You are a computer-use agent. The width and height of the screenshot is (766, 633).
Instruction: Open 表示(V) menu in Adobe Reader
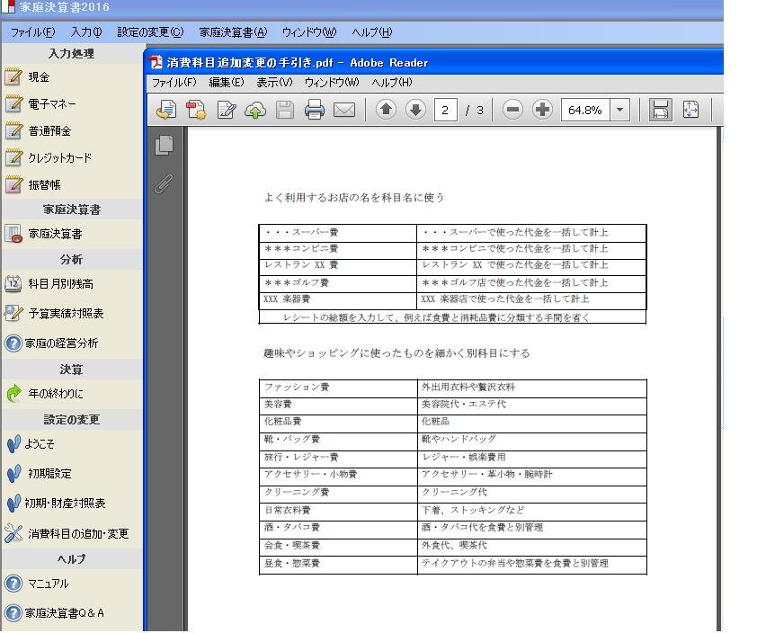coord(273,83)
